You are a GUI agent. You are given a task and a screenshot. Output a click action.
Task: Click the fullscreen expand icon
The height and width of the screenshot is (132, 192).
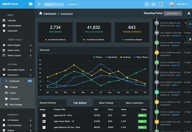[39, 4]
